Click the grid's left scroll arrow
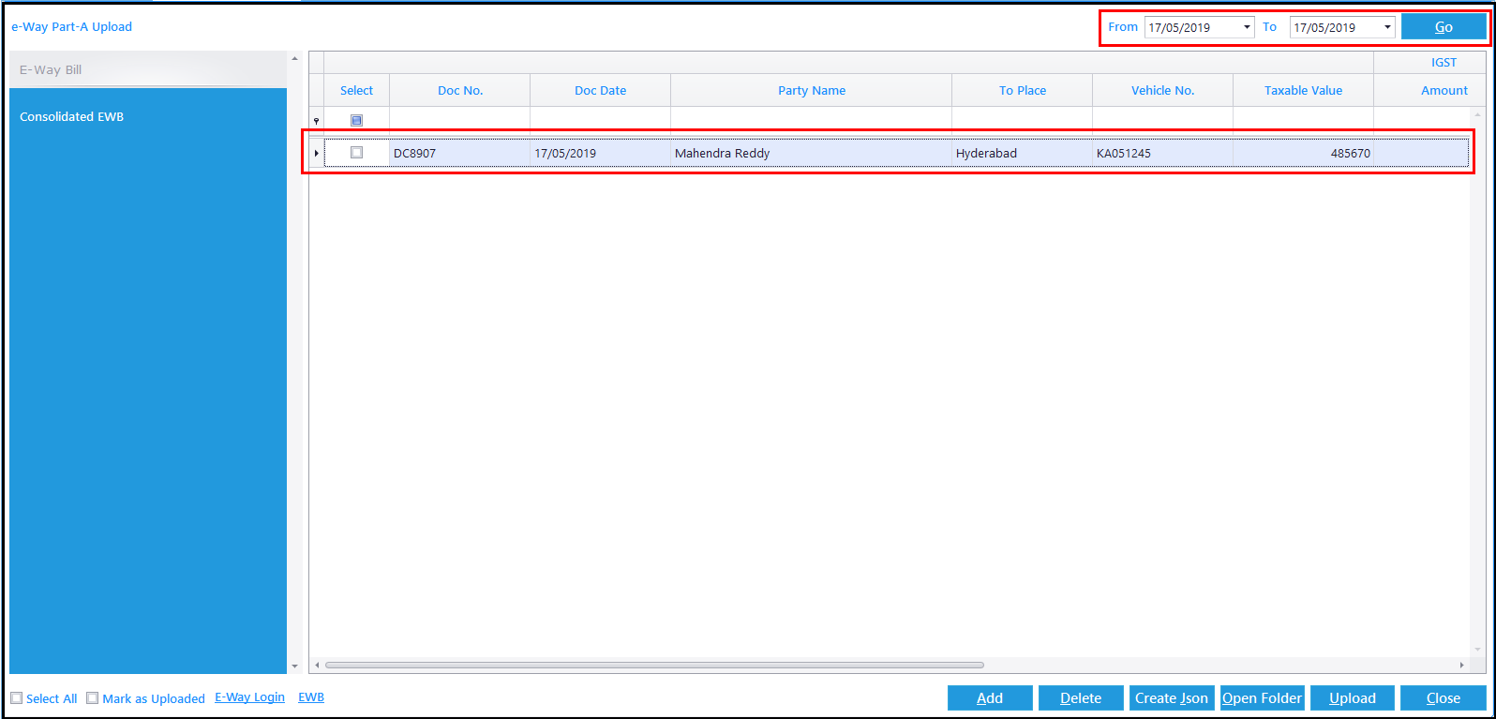The image size is (1496, 719). [317, 666]
